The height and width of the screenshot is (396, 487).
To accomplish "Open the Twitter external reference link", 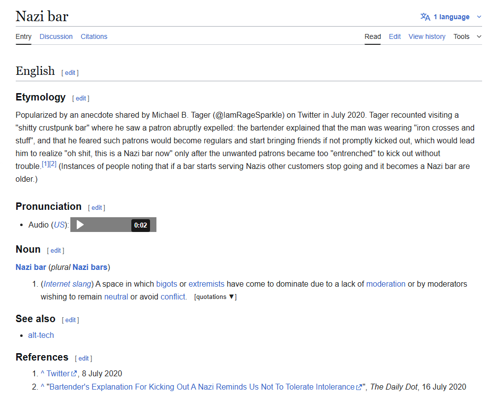I will pyautogui.click(x=58, y=374).
